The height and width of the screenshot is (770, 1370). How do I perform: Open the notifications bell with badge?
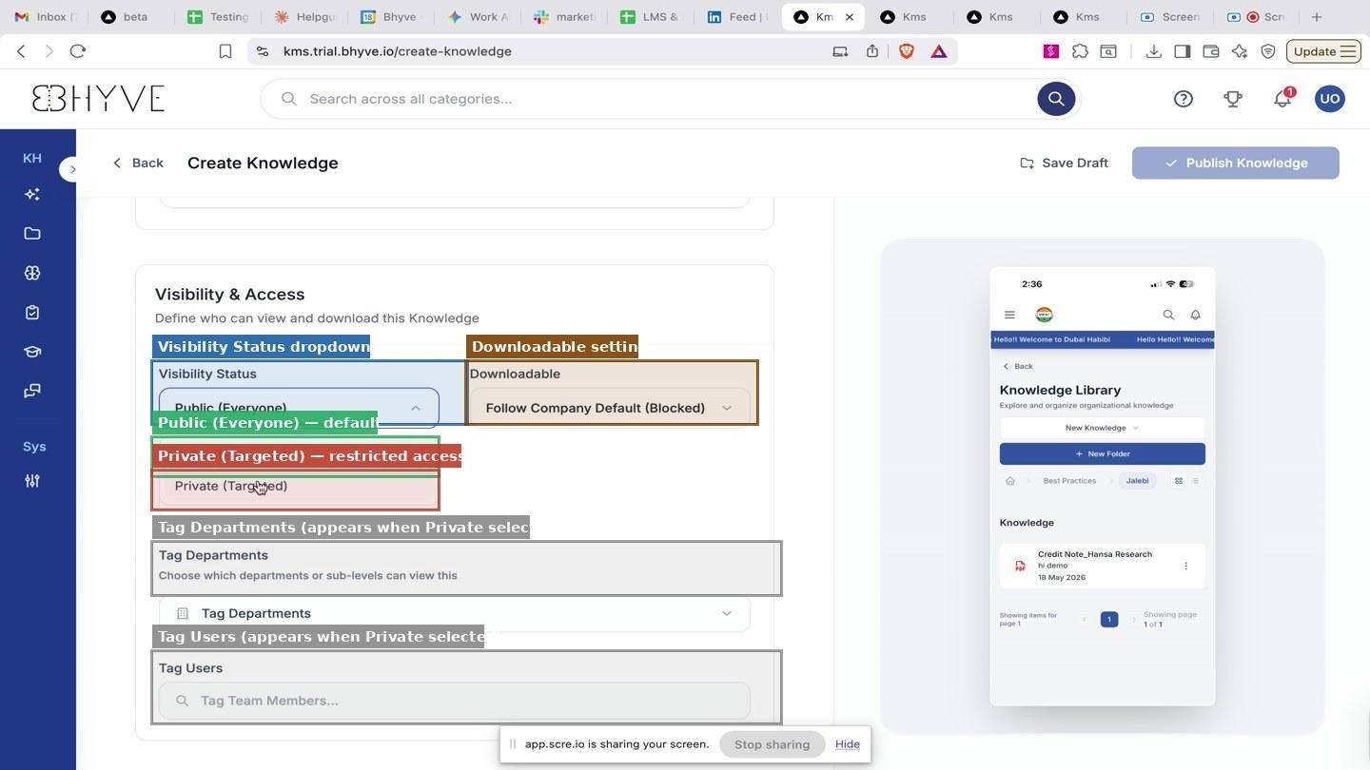[1282, 99]
